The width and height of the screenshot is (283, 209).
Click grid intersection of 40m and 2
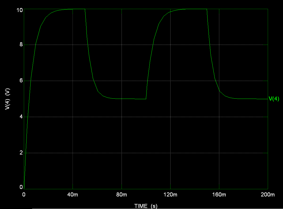point(73,153)
